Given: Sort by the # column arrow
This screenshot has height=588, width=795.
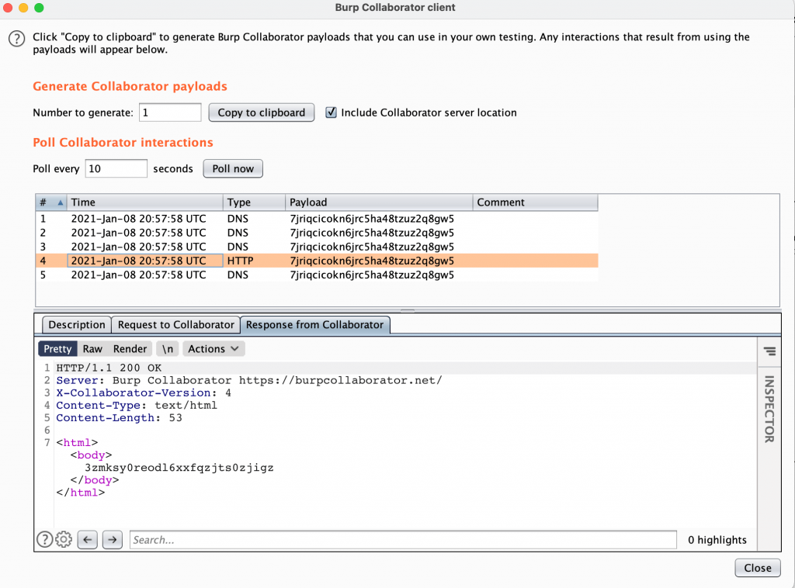Looking at the screenshot, I should pos(61,202).
